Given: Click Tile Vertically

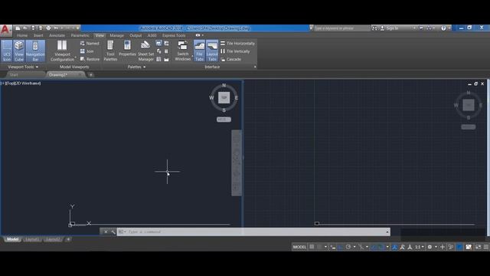Looking at the screenshot, I should (x=235, y=51).
